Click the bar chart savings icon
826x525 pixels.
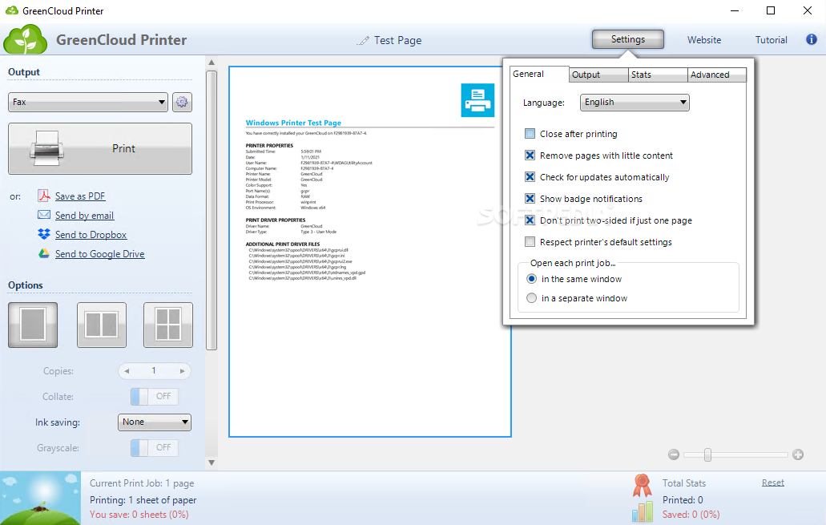coord(643,511)
